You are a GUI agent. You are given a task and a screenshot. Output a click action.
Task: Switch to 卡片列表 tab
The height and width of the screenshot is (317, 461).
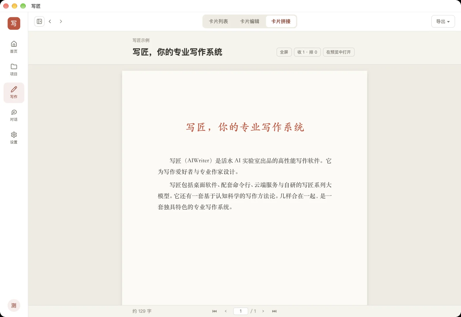[218, 21]
